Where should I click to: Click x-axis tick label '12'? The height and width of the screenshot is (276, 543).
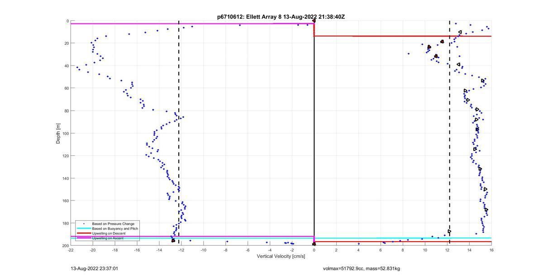click(x=447, y=250)
